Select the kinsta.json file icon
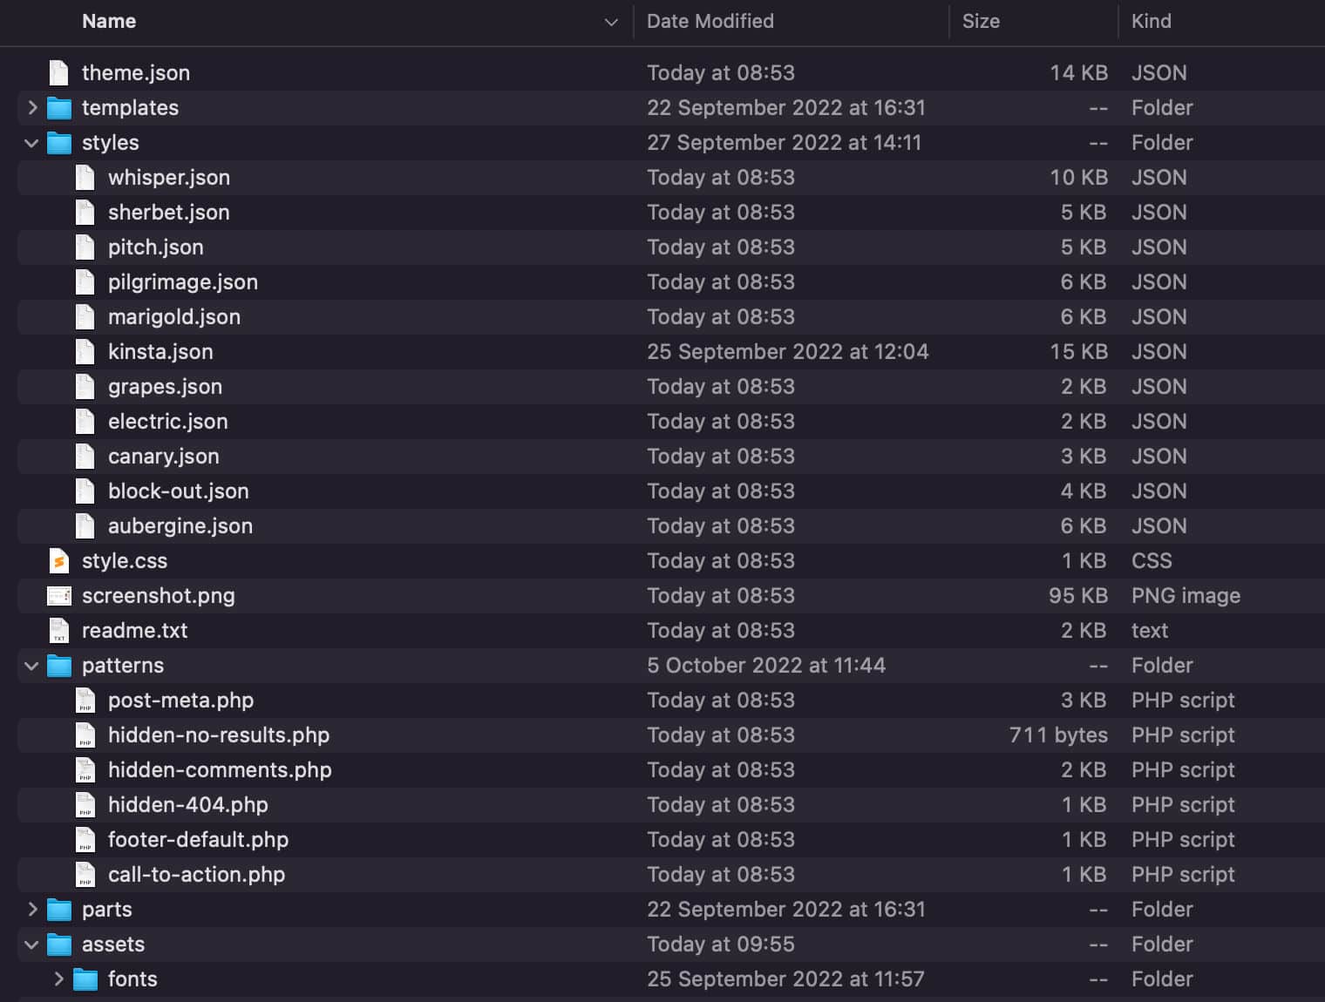The image size is (1325, 1002). tap(85, 352)
